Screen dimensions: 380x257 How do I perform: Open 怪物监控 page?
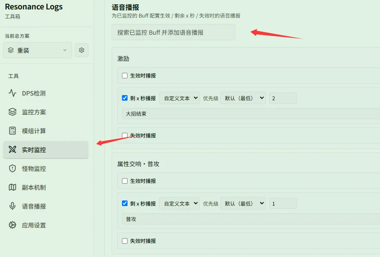click(46, 168)
